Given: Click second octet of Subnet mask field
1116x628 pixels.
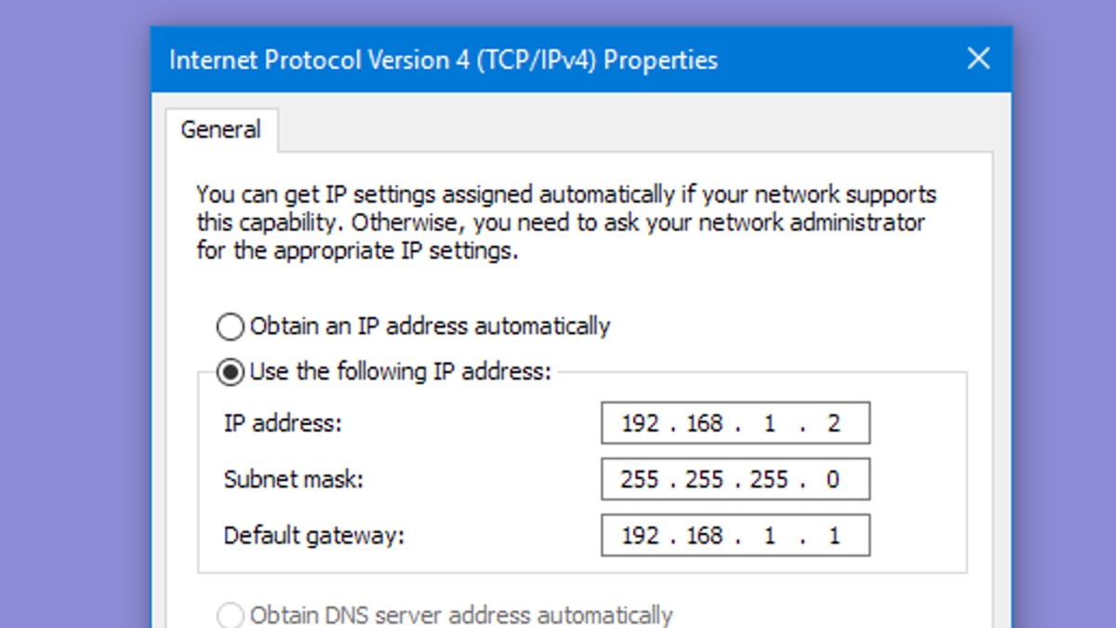Looking at the screenshot, I should tap(704, 480).
